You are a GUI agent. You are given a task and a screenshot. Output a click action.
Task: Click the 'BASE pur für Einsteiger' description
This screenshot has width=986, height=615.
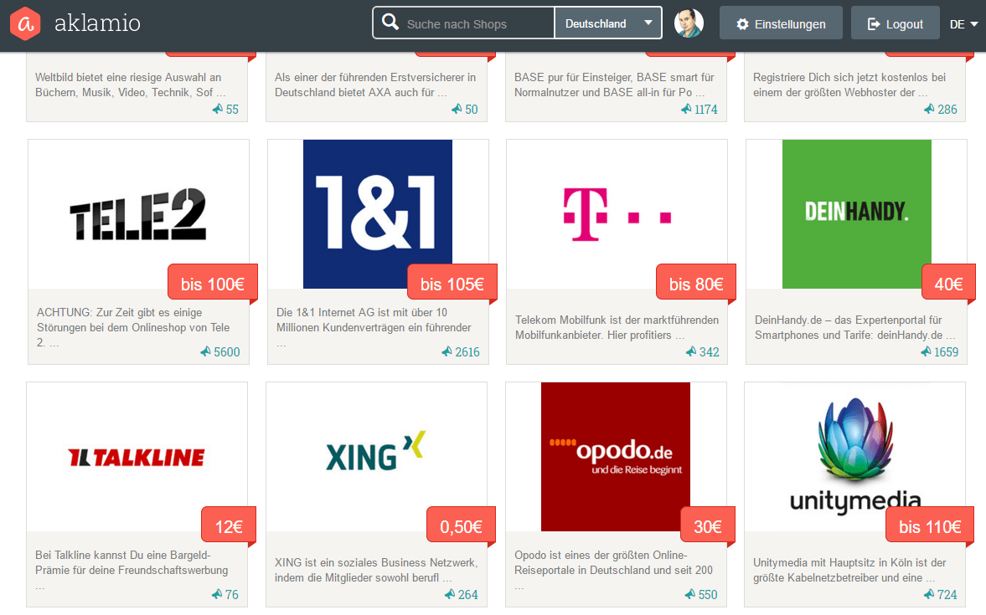[614, 85]
